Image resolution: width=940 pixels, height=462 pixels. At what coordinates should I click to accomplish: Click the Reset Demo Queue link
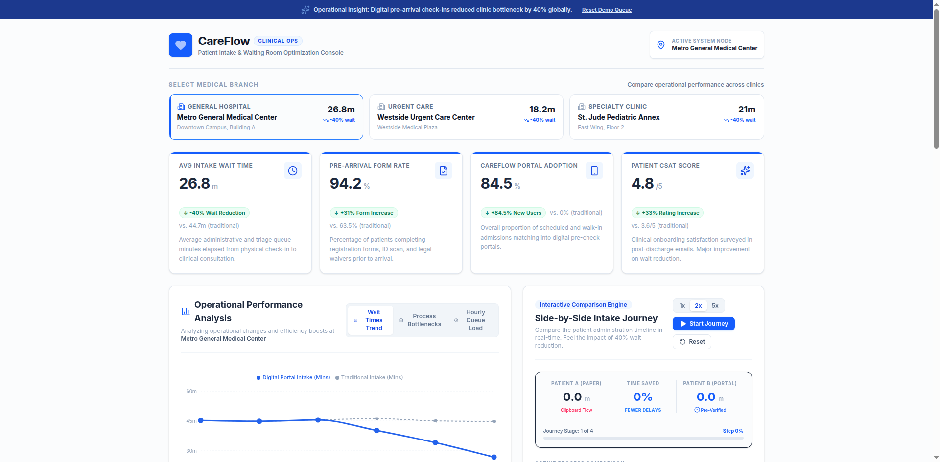(607, 10)
